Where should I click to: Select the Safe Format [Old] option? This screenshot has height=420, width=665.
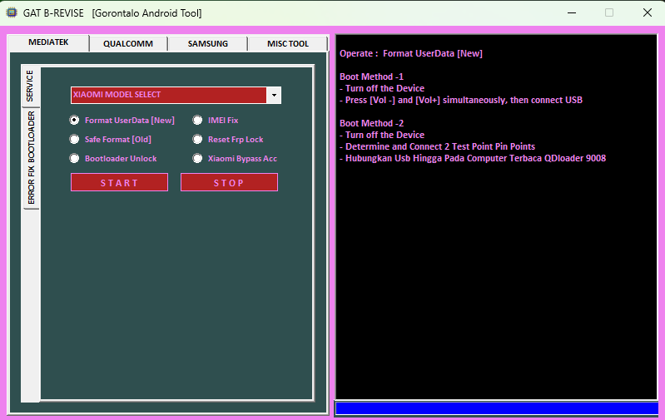(x=110, y=140)
